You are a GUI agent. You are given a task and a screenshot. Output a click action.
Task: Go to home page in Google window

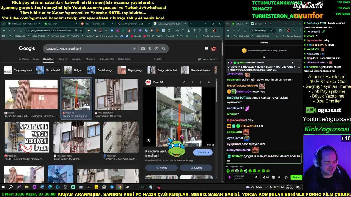(21, 30)
